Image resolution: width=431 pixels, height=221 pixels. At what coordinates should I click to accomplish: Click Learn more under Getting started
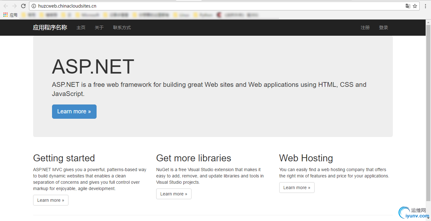click(50, 200)
